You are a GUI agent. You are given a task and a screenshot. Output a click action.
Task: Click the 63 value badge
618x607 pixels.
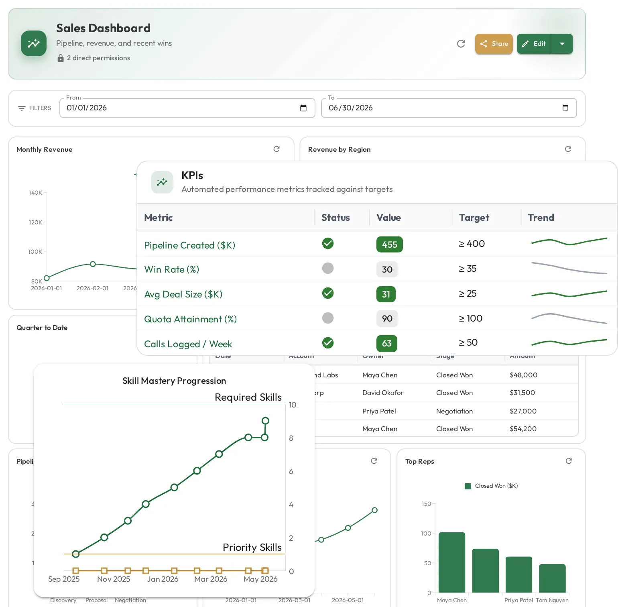click(x=387, y=343)
